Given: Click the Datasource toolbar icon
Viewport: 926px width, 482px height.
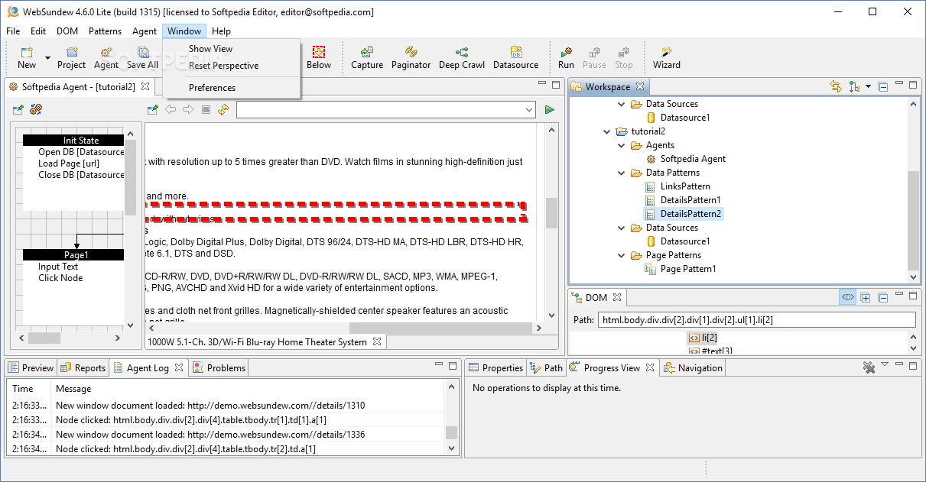Looking at the screenshot, I should click(x=516, y=57).
